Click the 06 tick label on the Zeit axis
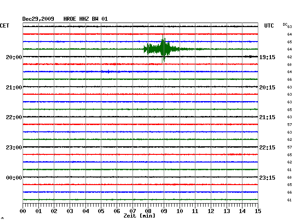Viewport: 294px width, 223px height. coord(117,211)
